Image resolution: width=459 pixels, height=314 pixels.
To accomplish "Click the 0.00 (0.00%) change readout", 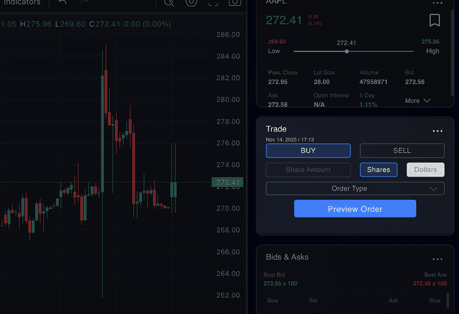I will 147,24.
